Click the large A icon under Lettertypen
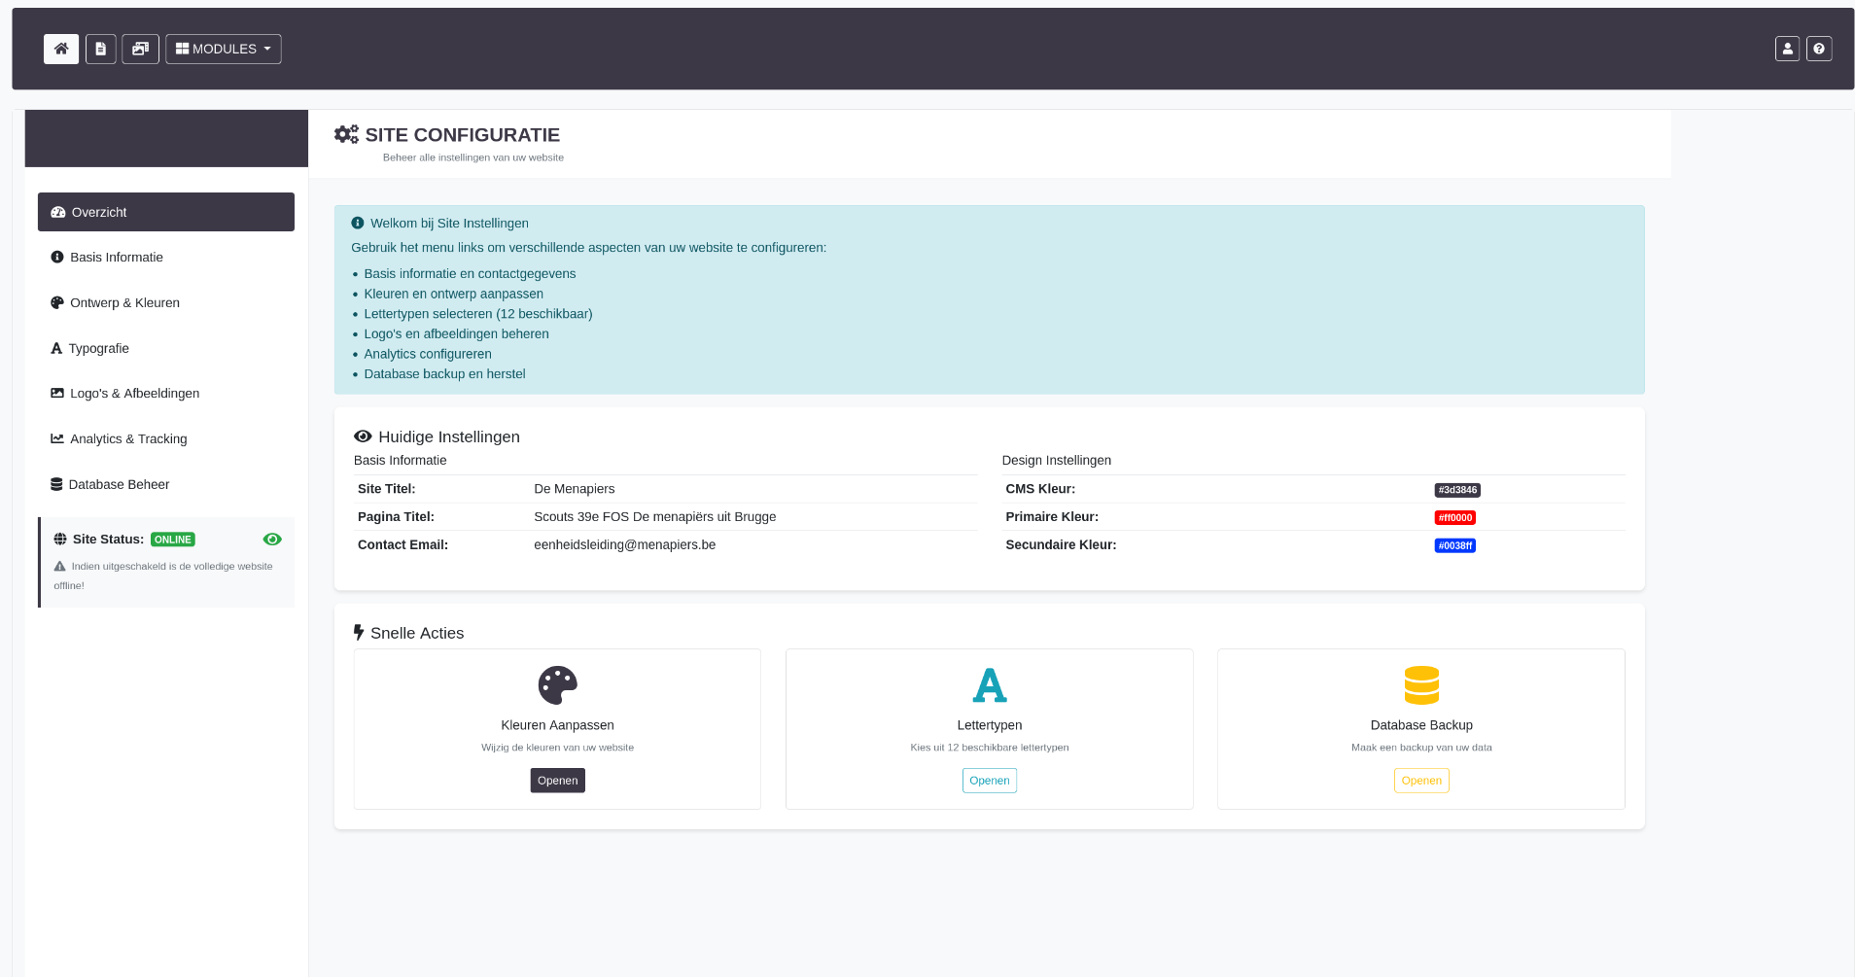 point(989,684)
